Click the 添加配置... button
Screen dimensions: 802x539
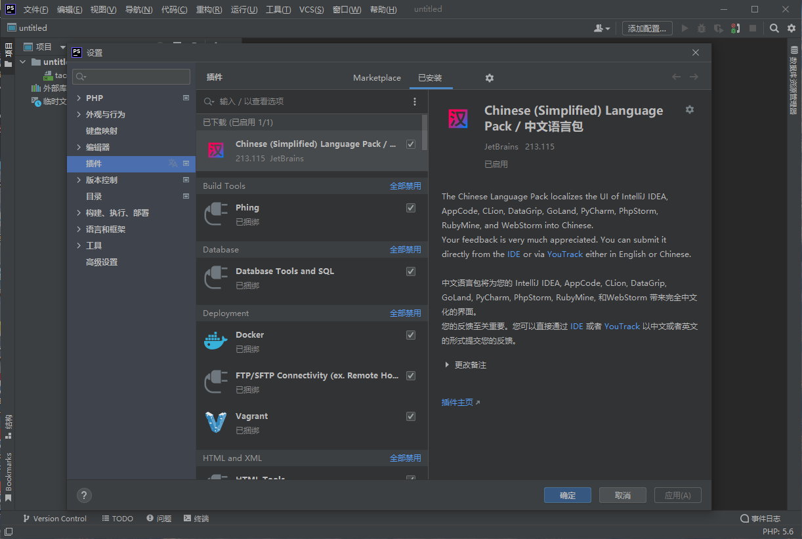tap(648, 28)
